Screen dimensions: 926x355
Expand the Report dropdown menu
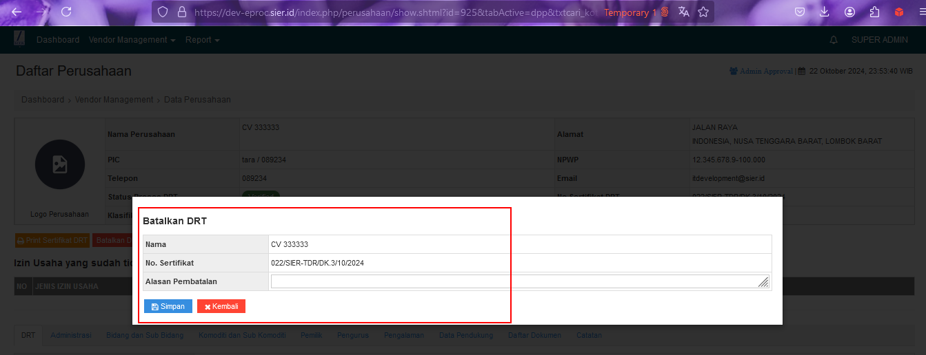[x=203, y=40]
